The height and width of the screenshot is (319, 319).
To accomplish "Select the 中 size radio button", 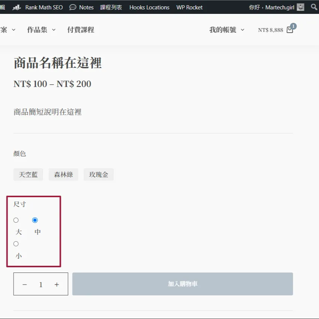I will click(36, 220).
